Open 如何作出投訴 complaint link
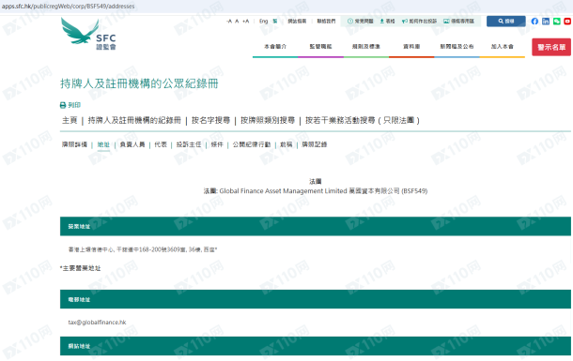 [x=419, y=22]
